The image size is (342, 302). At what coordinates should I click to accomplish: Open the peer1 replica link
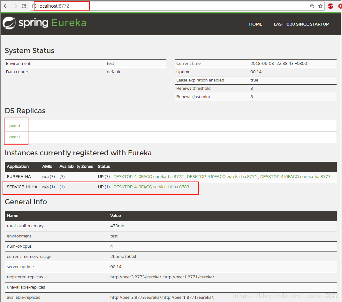point(15,137)
